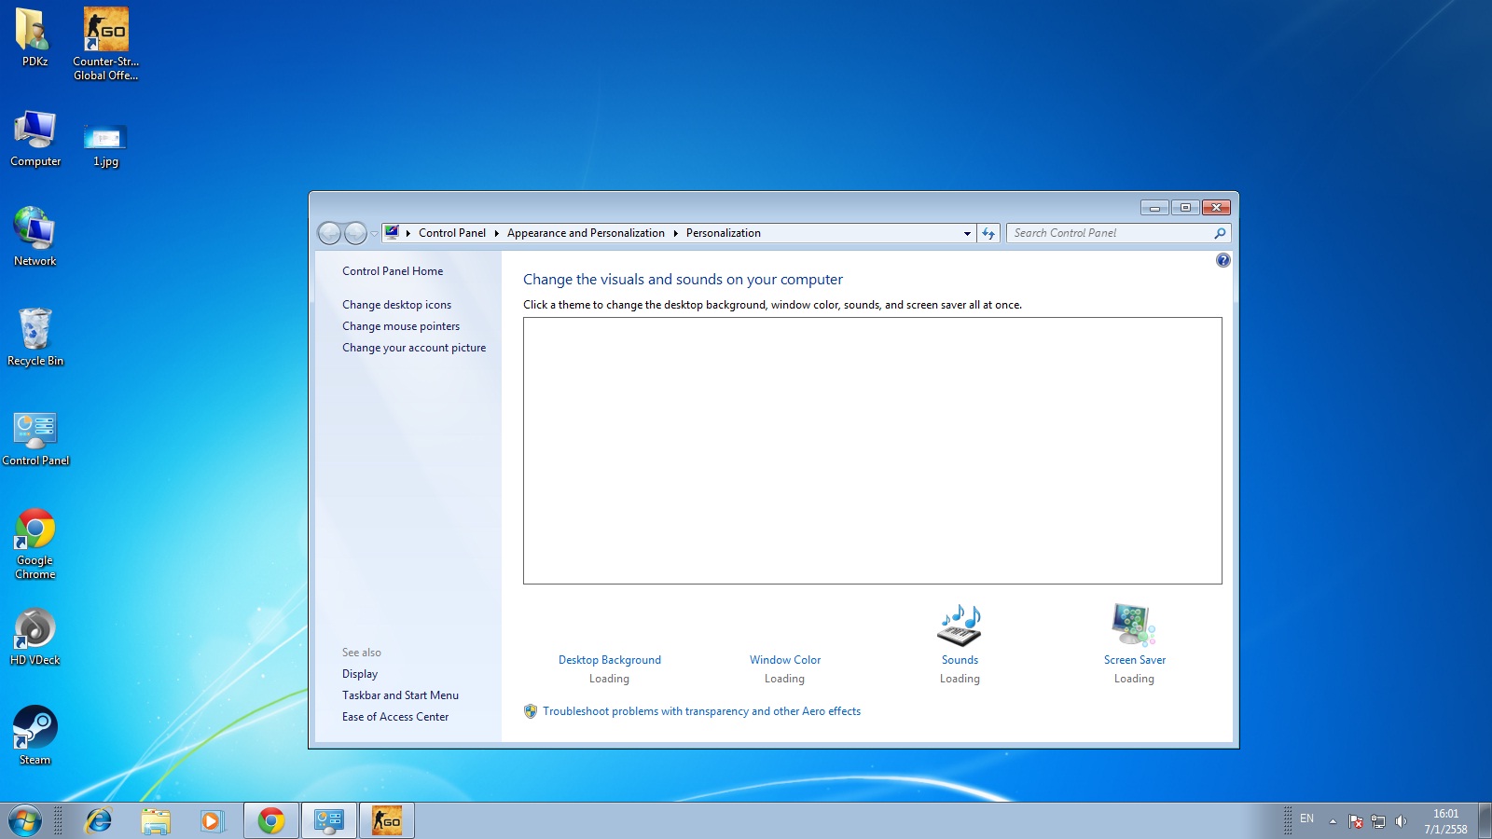
Task: Open the Display link under See also
Action: pyautogui.click(x=360, y=674)
